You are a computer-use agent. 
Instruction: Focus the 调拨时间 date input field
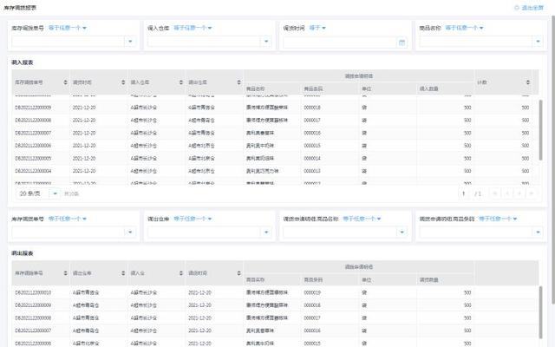(339, 43)
